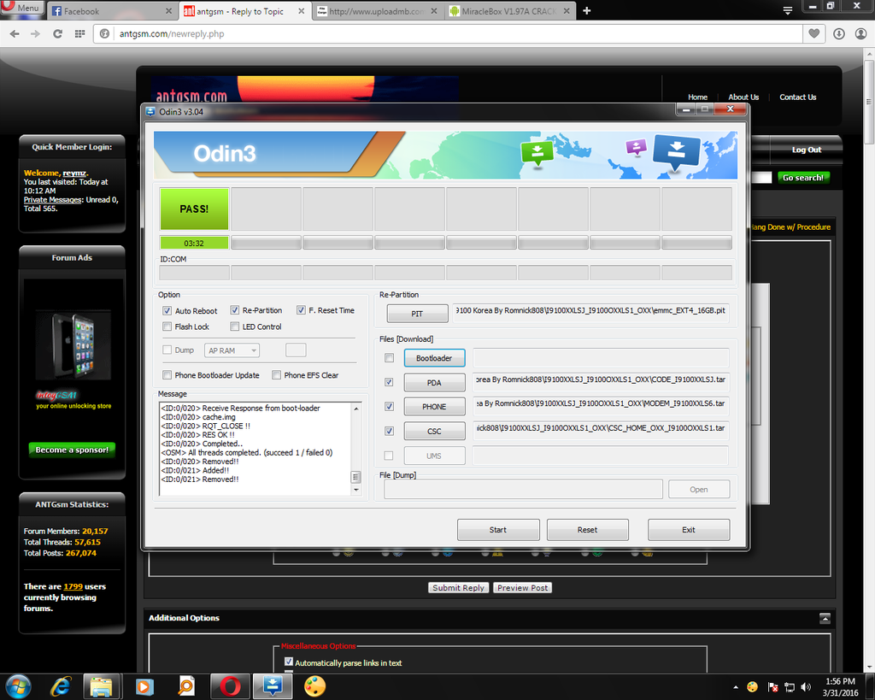Click the heart bookmark icon in address bar
Screen dimensions: 875x700
(x=814, y=33)
